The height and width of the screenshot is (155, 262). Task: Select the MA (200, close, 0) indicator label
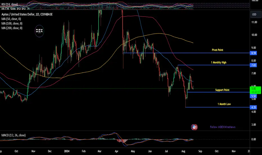[12, 28]
